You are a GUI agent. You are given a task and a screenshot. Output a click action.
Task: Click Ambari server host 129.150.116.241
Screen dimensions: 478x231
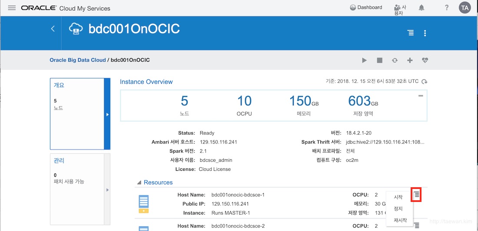click(219, 142)
